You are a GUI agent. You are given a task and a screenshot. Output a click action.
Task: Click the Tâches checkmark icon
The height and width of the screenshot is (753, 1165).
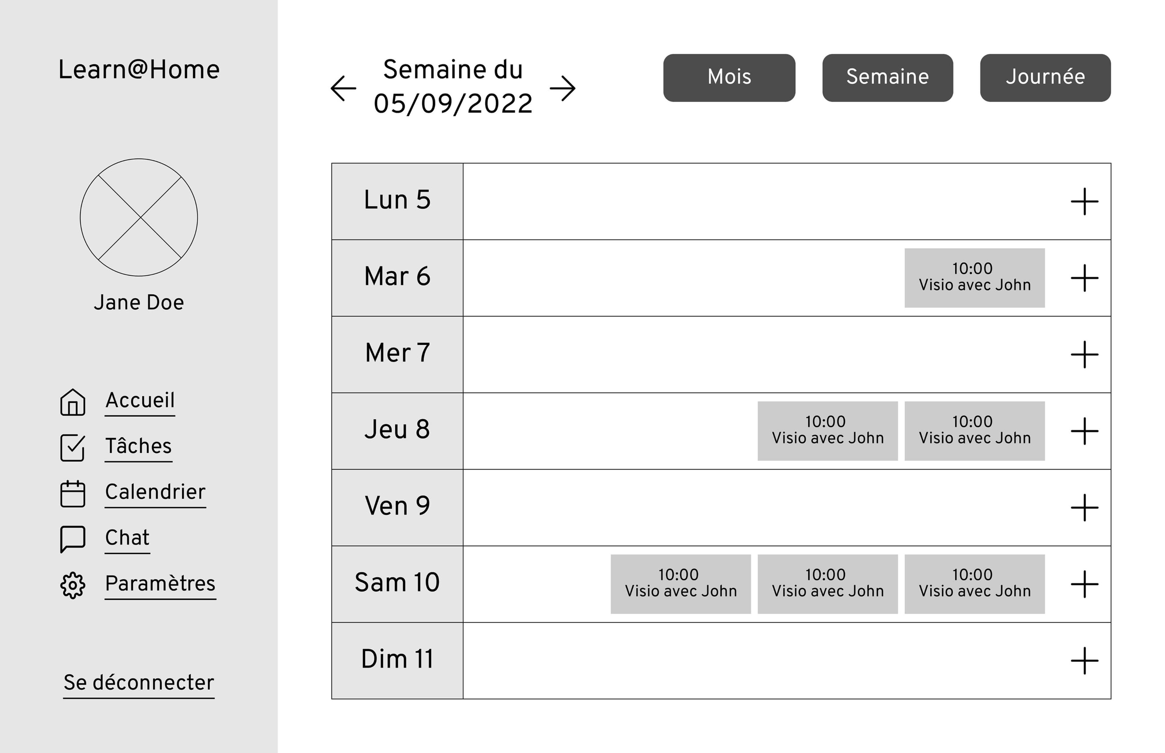coord(73,447)
